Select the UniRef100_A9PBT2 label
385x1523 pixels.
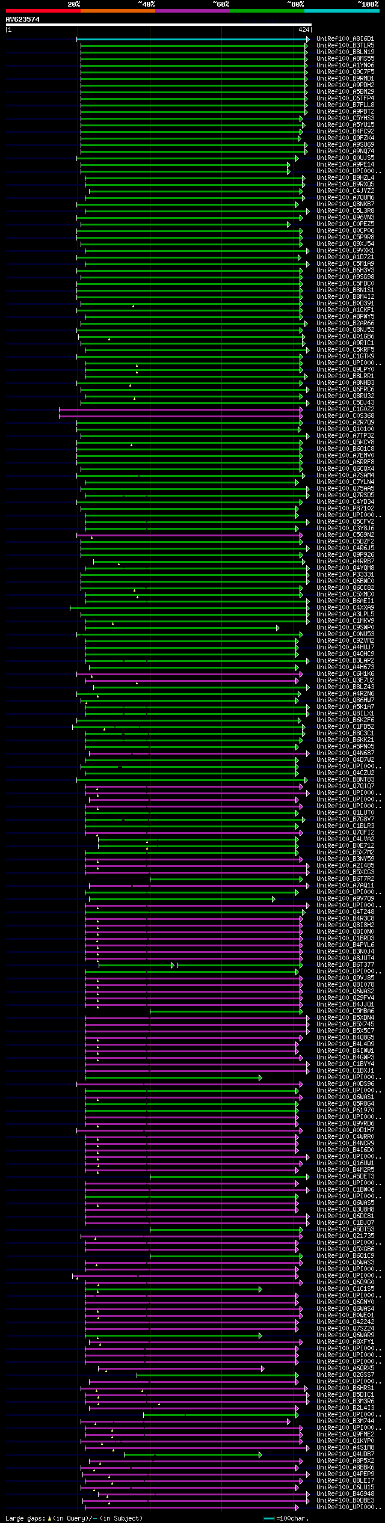click(345, 112)
